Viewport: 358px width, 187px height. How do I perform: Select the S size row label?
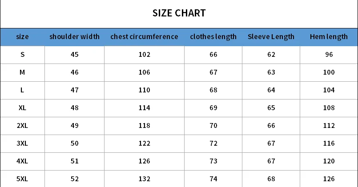pyautogui.click(x=22, y=55)
